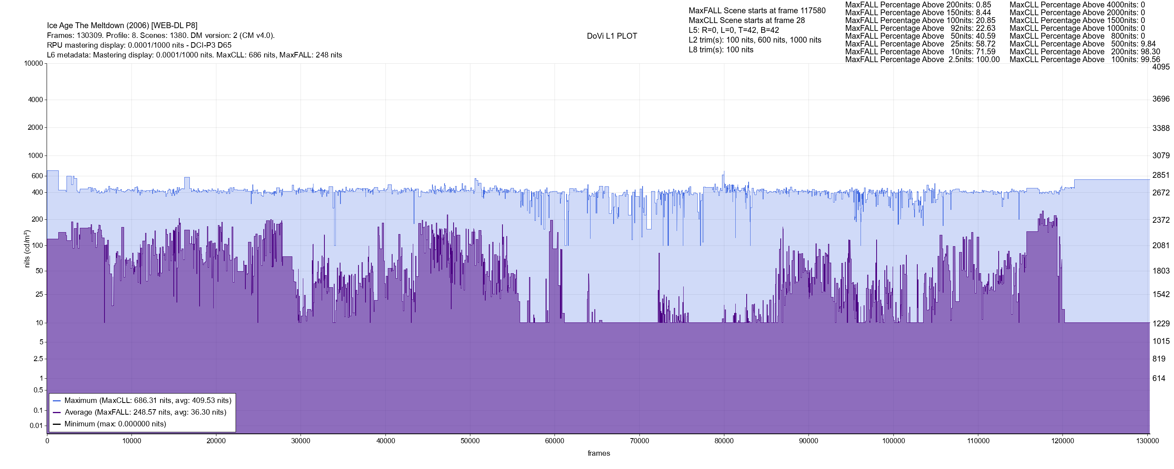Click the frames x-axis label

[598, 453]
